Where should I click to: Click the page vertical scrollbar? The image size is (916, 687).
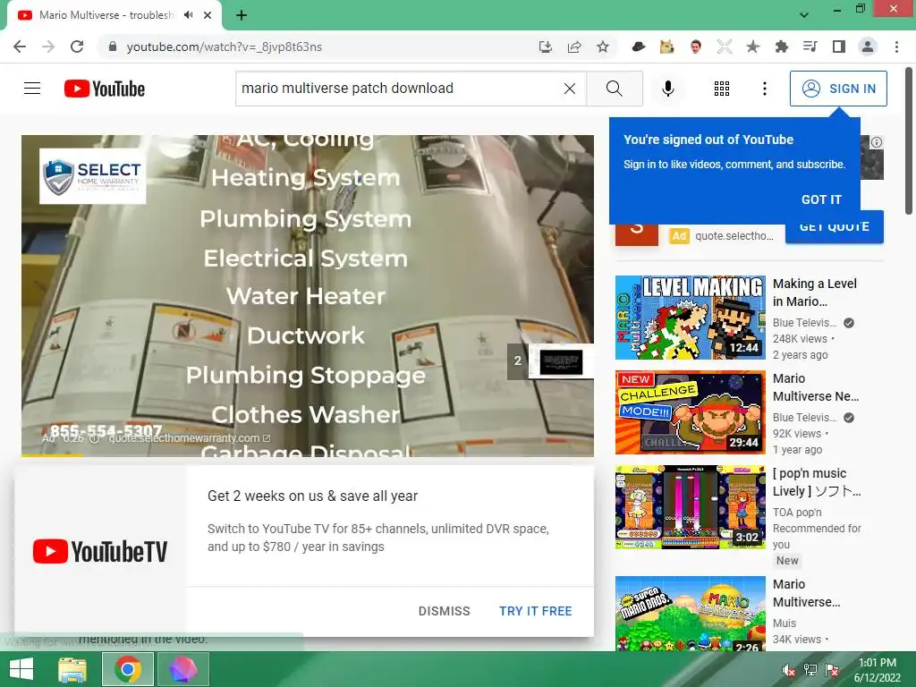pyautogui.click(x=909, y=140)
